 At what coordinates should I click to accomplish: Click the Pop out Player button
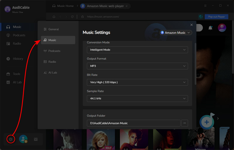(216, 17)
